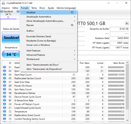
Task: Open the Idioma (Language) menu
Action: (x=66, y=8)
